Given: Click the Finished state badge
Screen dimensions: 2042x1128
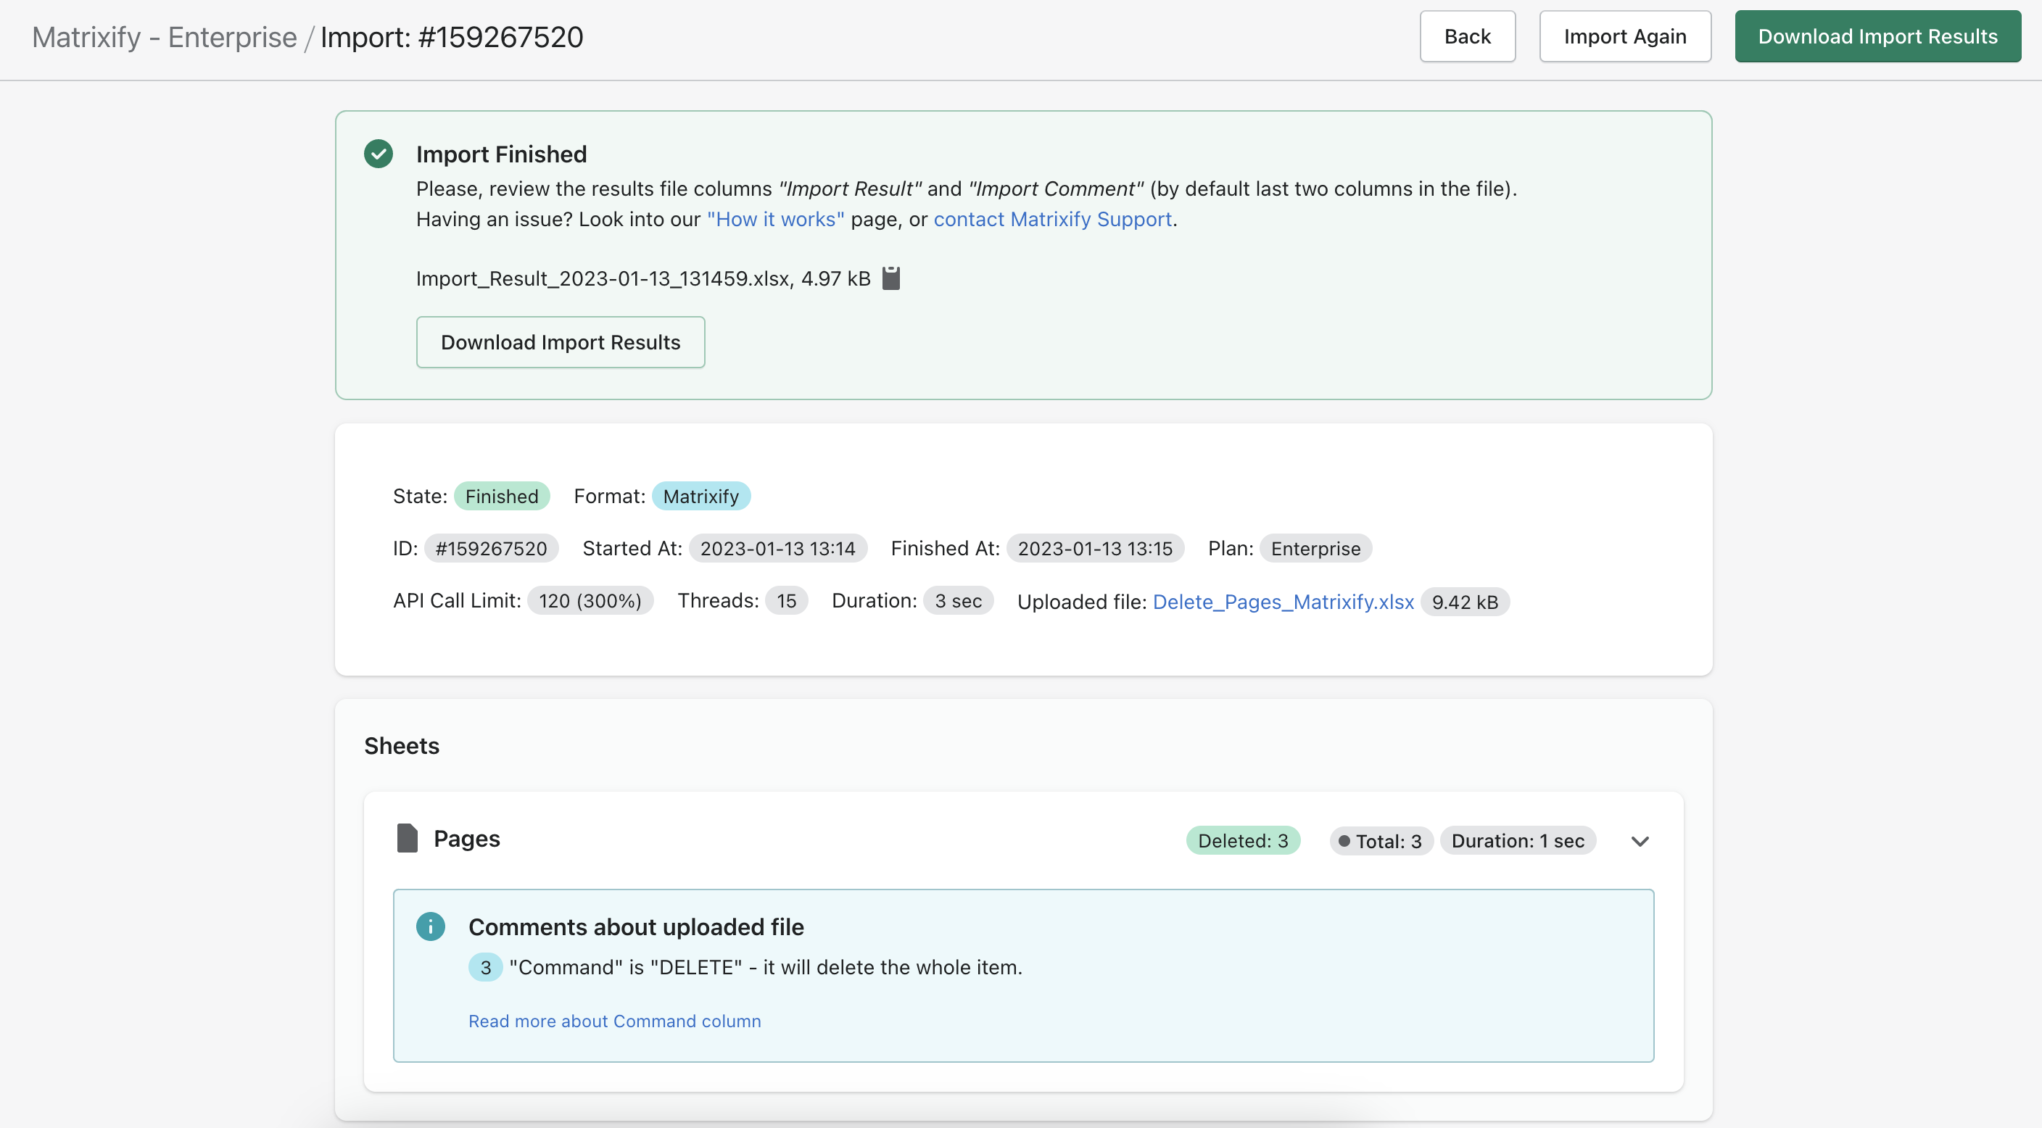Looking at the screenshot, I should (501, 497).
